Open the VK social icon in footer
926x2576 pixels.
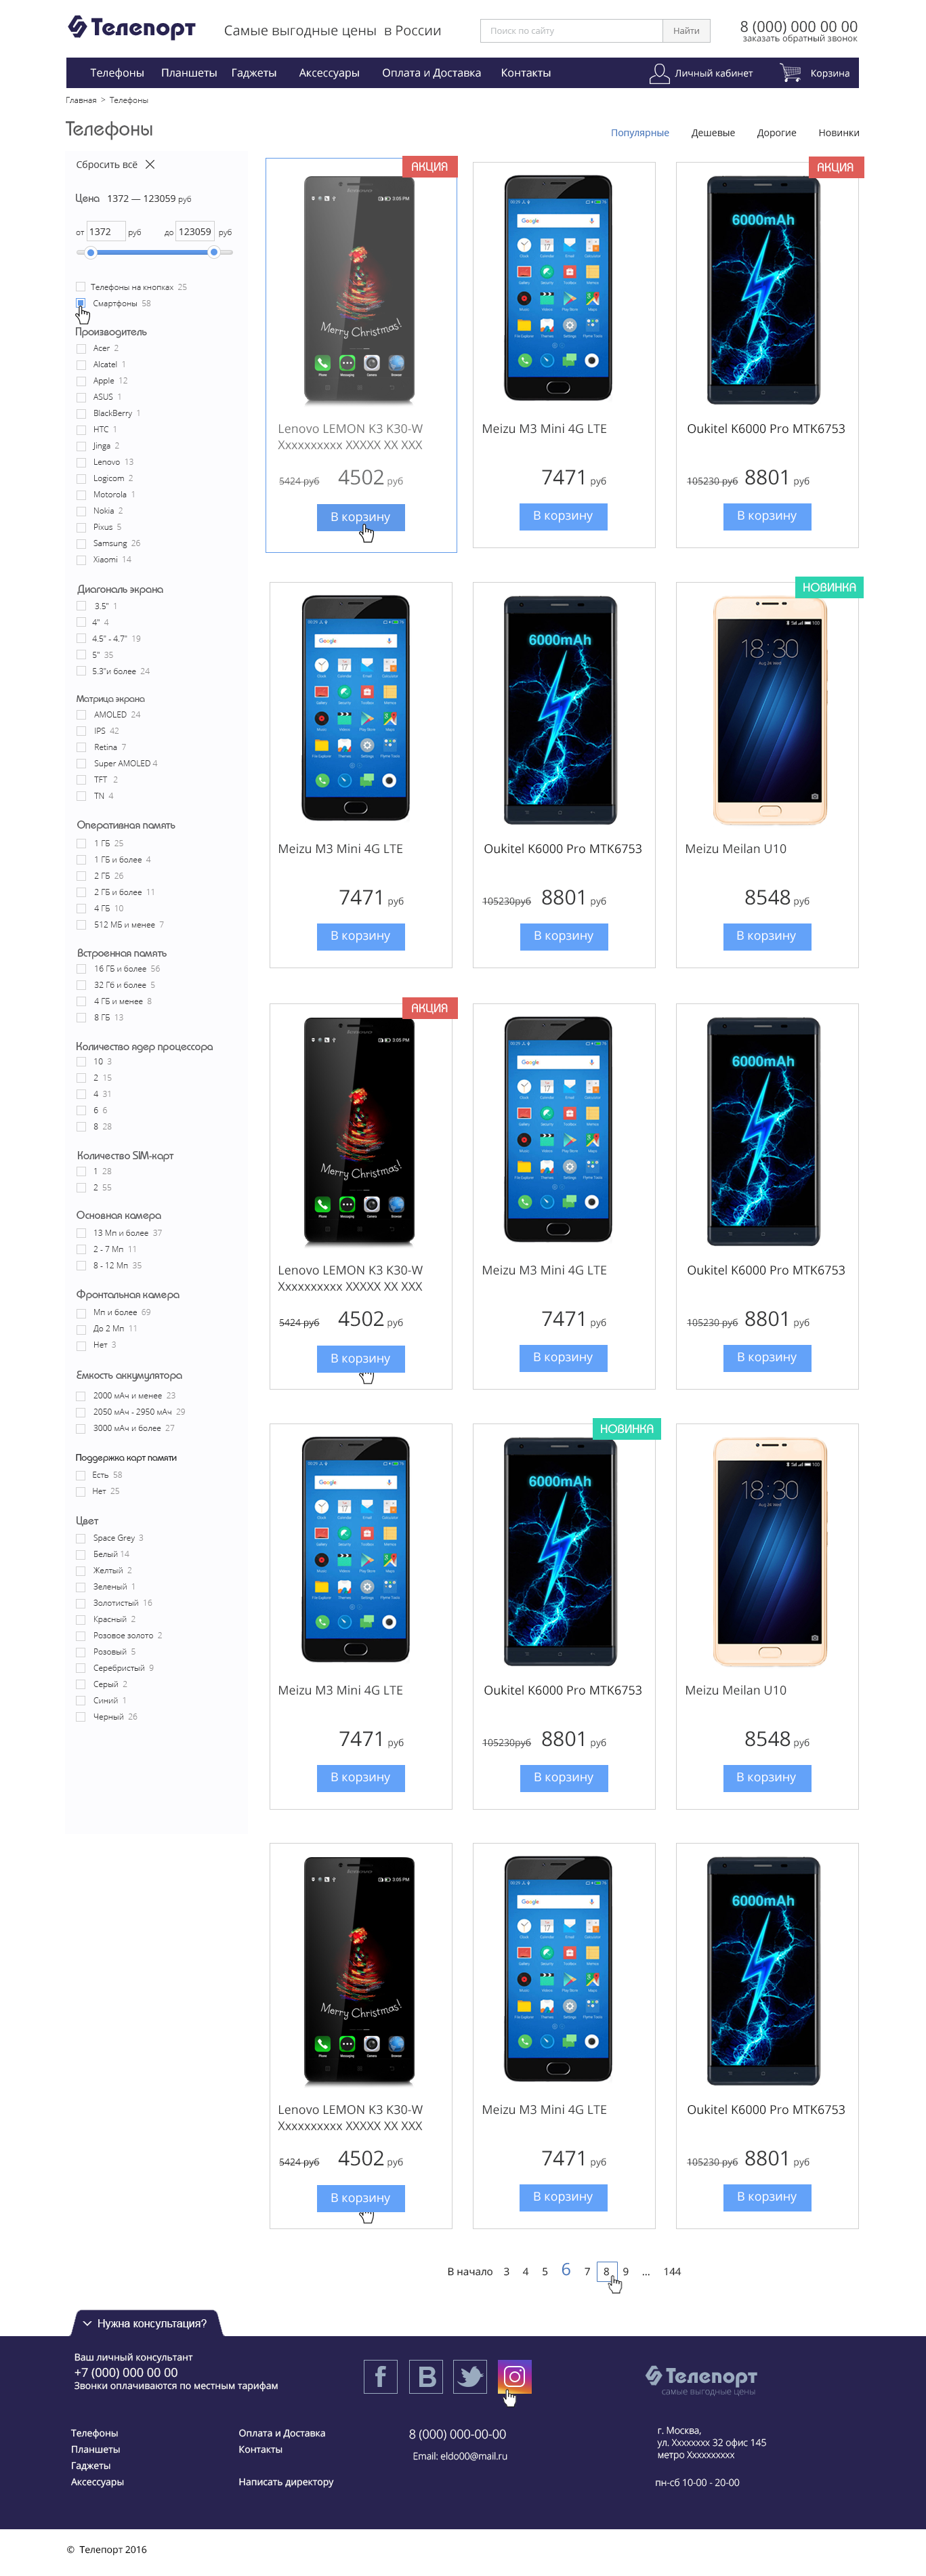pos(427,2376)
